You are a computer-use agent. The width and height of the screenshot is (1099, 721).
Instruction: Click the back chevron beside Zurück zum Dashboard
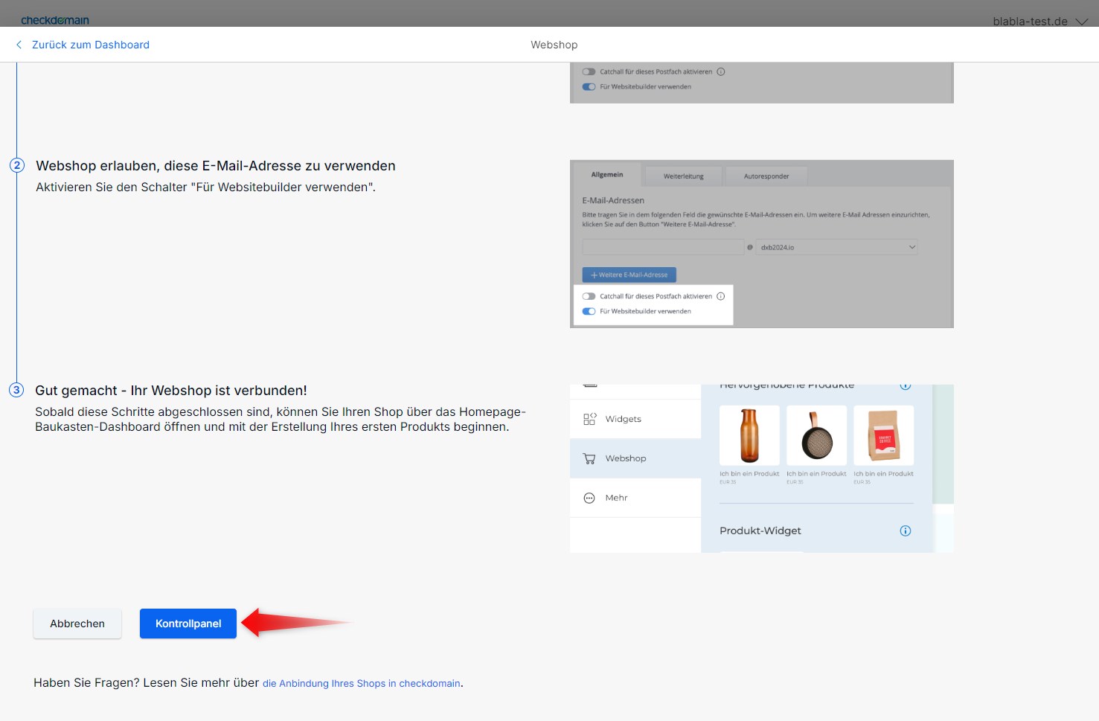click(19, 45)
